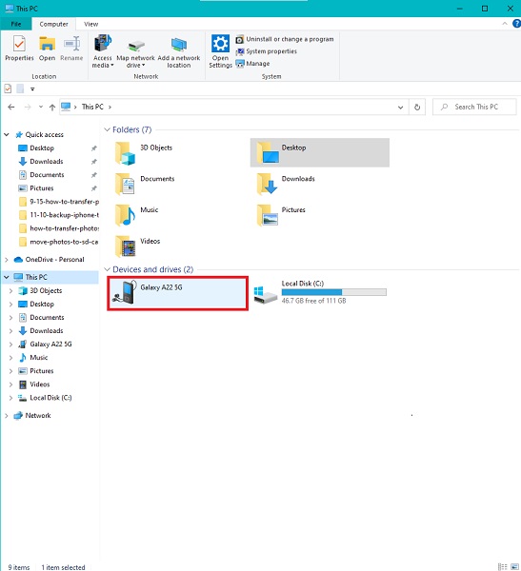
Task: Switch to the View ribbon tab
Action: 90,24
